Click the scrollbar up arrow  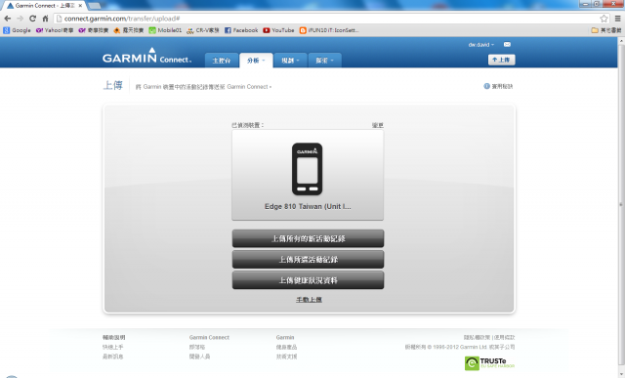click(x=621, y=40)
